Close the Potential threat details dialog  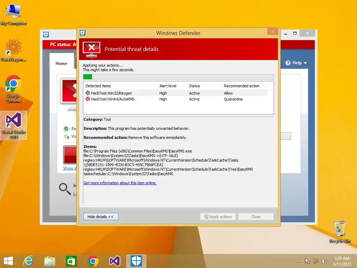point(273,32)
